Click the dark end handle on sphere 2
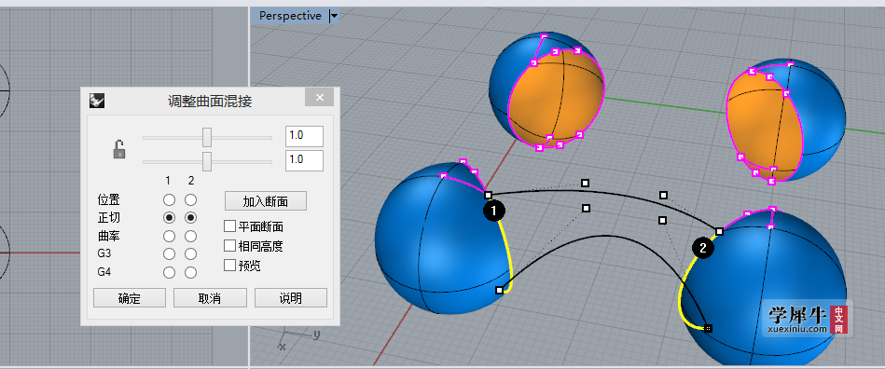Image resolution: width=885 pixels, height=369 pixels. [709, 328]
